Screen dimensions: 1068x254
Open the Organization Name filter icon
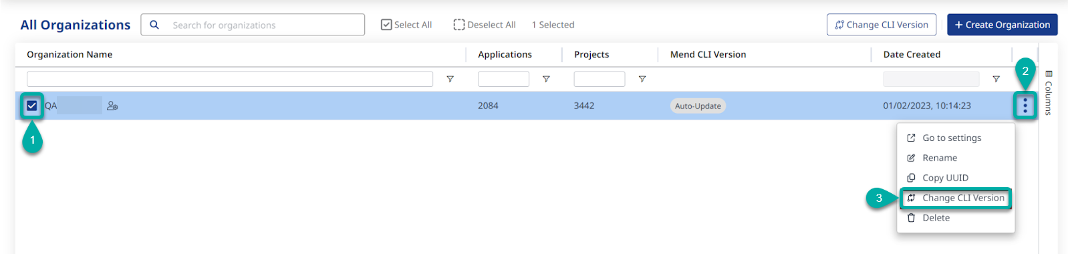[x=450, y=79]
